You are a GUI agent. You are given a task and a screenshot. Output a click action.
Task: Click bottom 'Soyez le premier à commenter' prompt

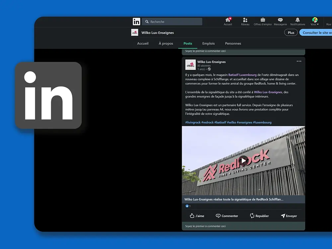243,226
